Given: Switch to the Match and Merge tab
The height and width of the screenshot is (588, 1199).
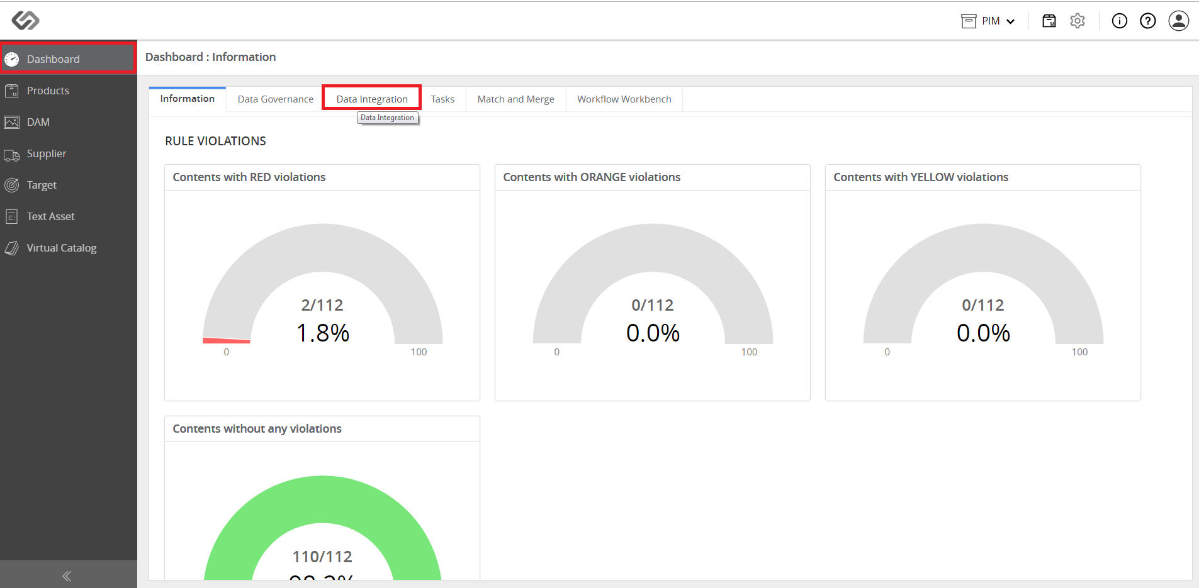Looking at the screenshot, I should click(516, 99).
